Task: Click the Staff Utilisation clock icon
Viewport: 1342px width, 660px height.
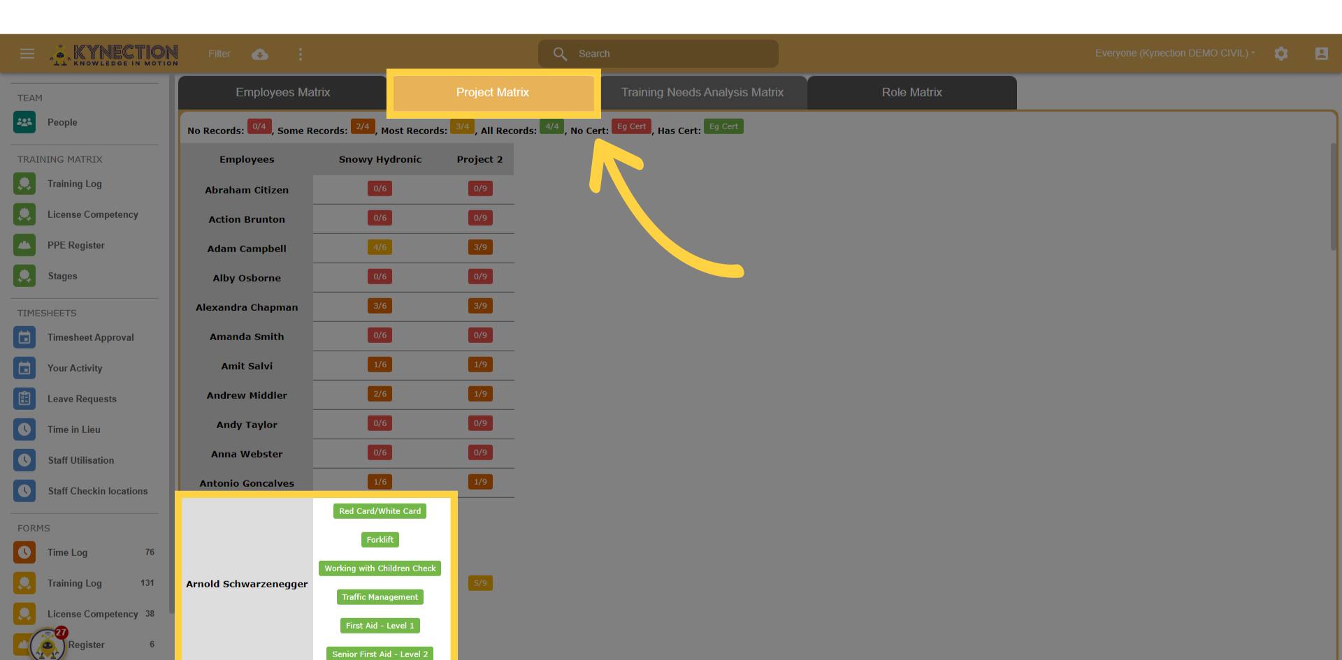Action: click(24, 460)
